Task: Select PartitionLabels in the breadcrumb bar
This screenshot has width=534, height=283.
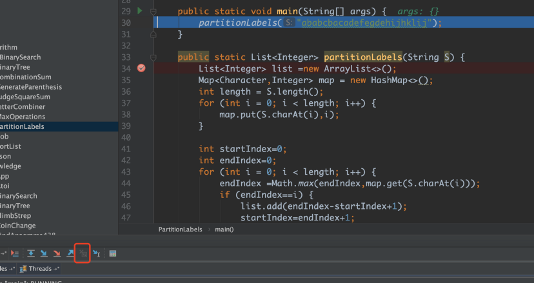Action: click(x=180, y=229)
